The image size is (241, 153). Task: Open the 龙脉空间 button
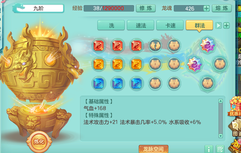[153, 149]
